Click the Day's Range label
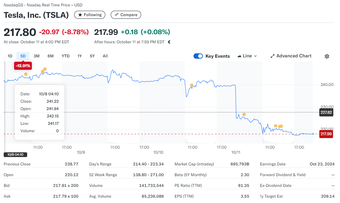The height and width of the screenshot is (203, 340). [100, 164]
